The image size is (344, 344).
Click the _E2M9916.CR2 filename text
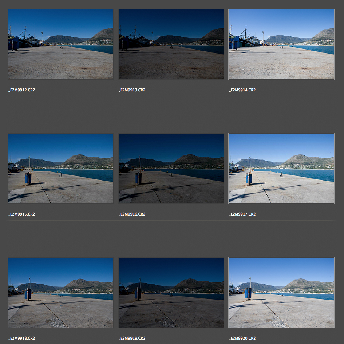click(132, 214)
